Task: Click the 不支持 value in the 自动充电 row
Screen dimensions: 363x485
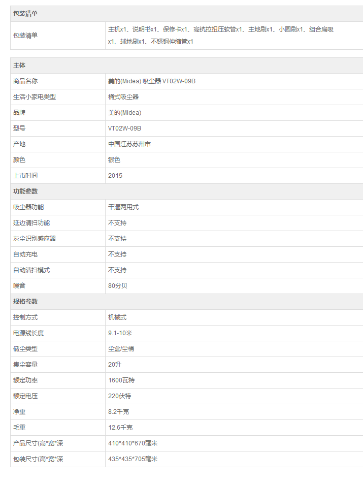Action: pos(117,254)
